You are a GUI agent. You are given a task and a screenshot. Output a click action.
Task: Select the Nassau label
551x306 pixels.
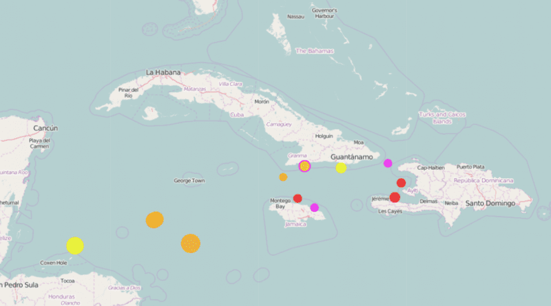point(295,17)
